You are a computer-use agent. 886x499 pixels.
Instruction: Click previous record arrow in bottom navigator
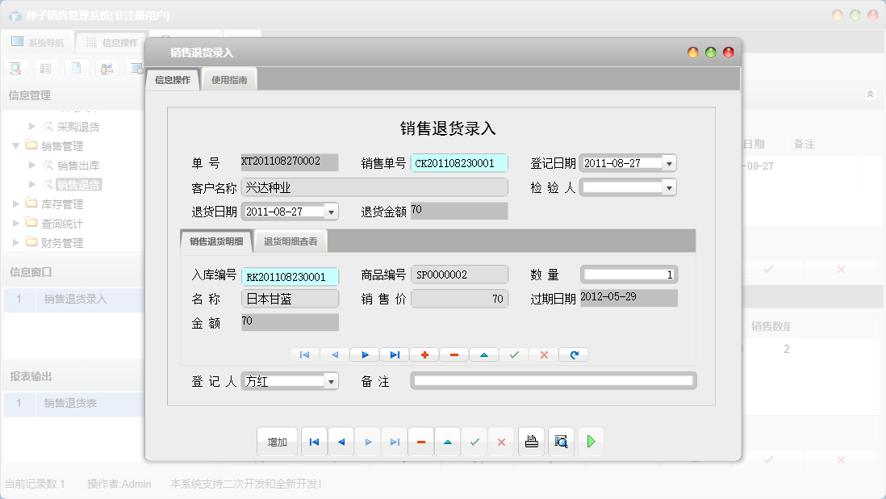click(341, 442)
